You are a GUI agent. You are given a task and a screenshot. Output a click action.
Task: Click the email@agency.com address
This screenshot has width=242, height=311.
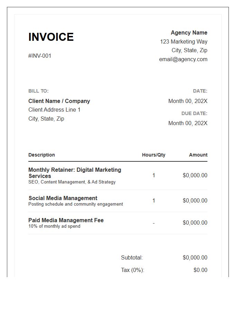click(x=183, y=59)
